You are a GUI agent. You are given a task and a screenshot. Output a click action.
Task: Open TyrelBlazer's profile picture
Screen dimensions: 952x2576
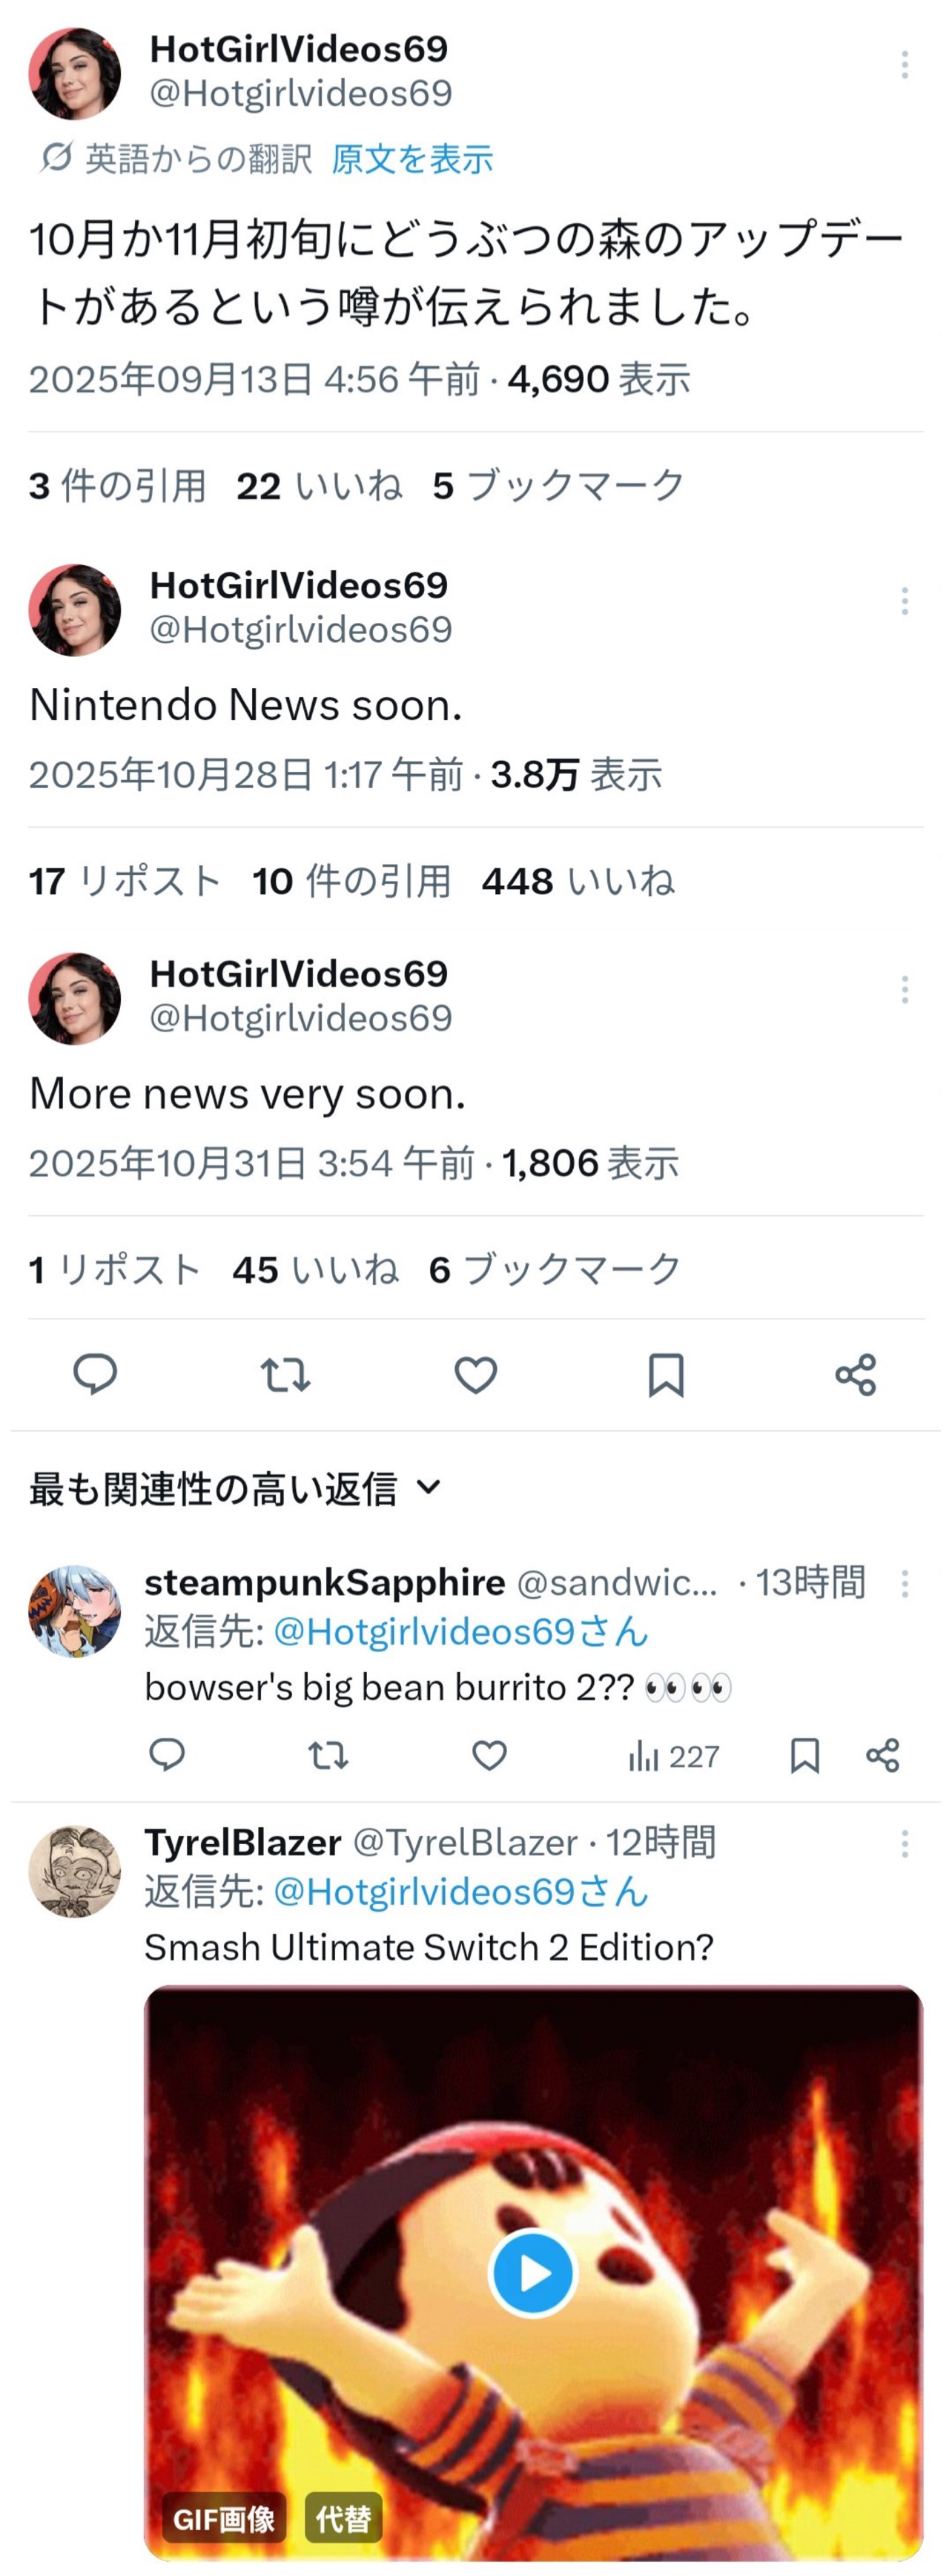point(75,1871)
